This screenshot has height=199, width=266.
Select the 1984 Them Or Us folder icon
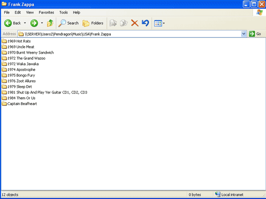(x=4, y=98)
